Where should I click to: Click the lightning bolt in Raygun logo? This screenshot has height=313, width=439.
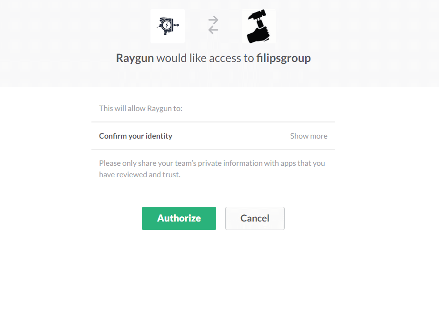tap(166, 25)
